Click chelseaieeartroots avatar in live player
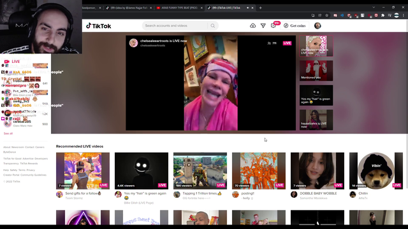Image resolution: width=408 pixels, height=229 pixels. [x=133, y=43]
